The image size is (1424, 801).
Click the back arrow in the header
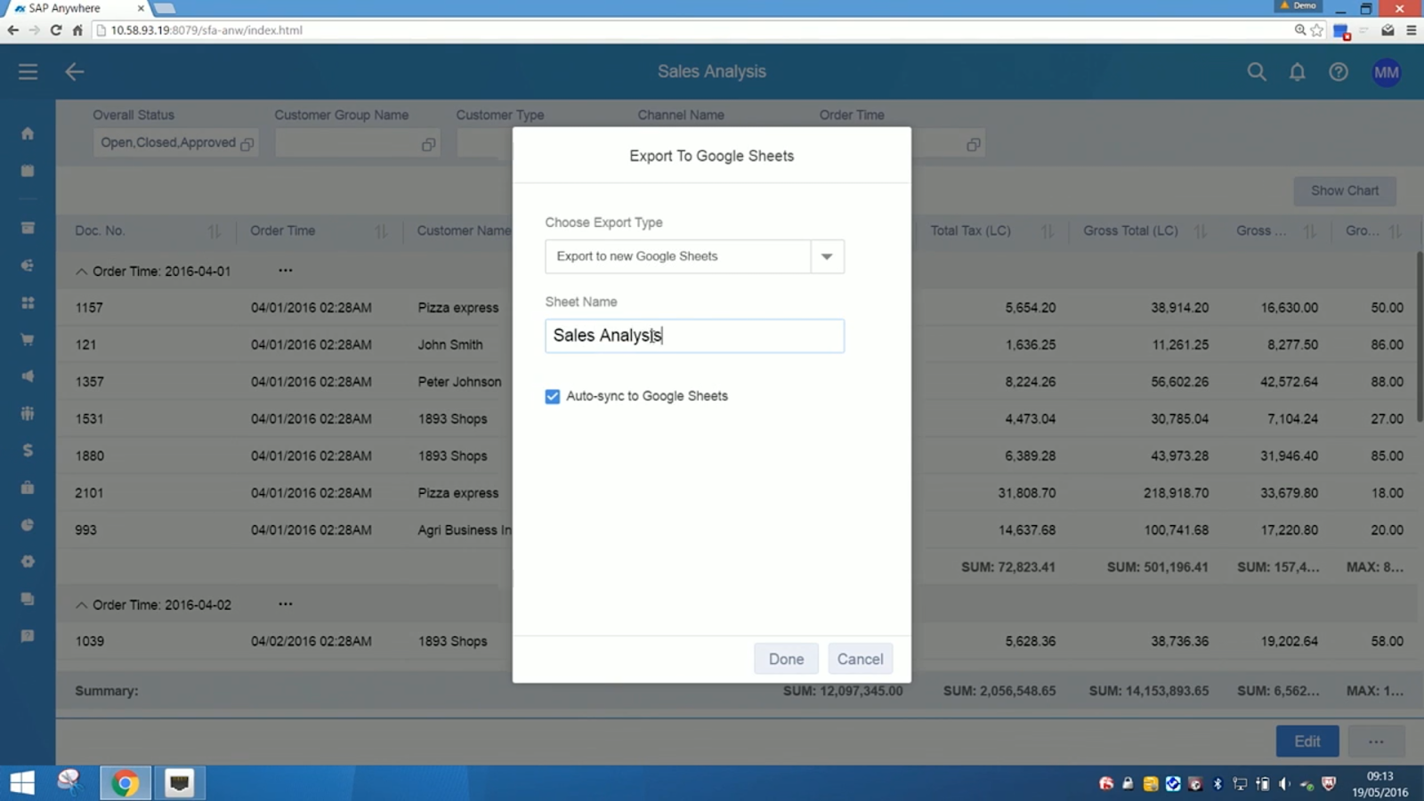coord(75,72)
